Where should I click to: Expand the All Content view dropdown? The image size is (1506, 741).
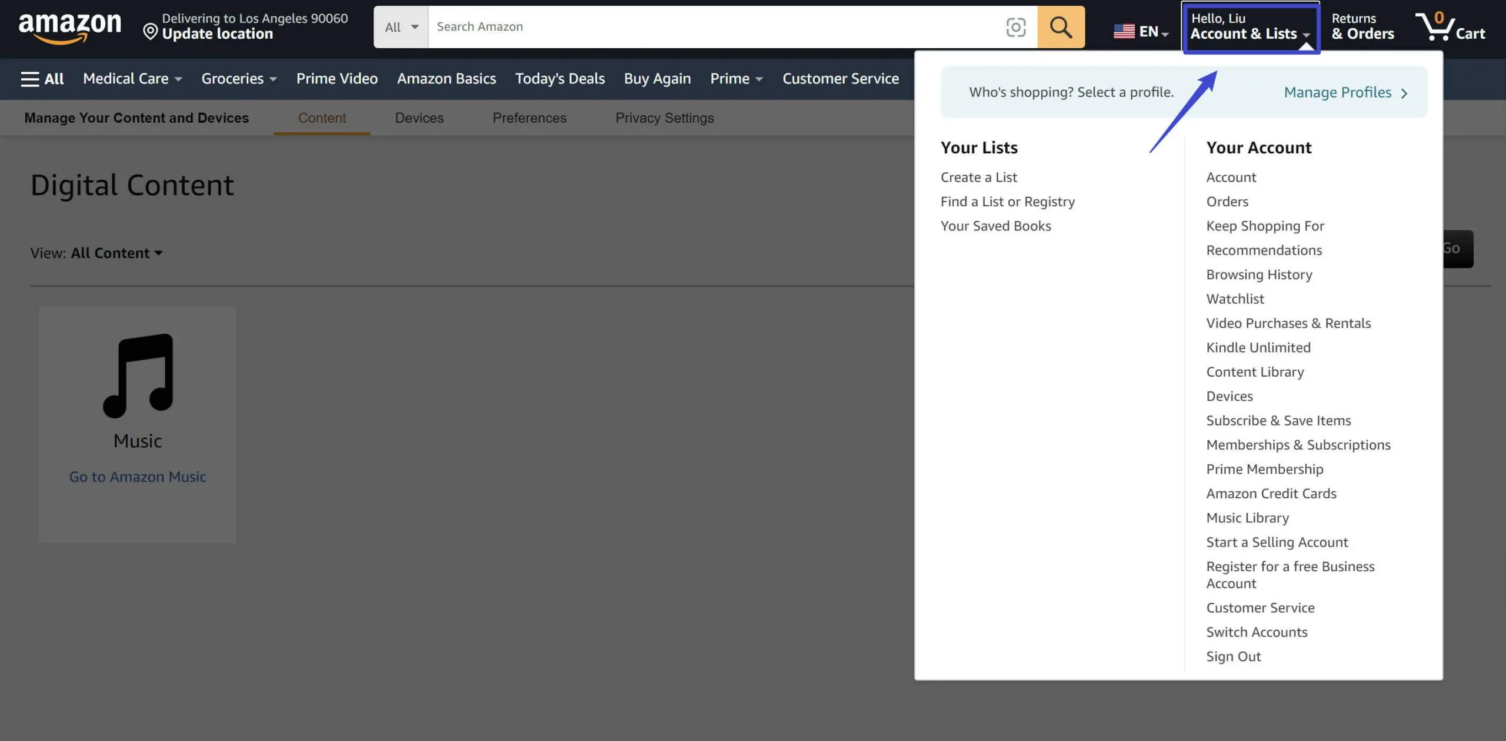115,253
